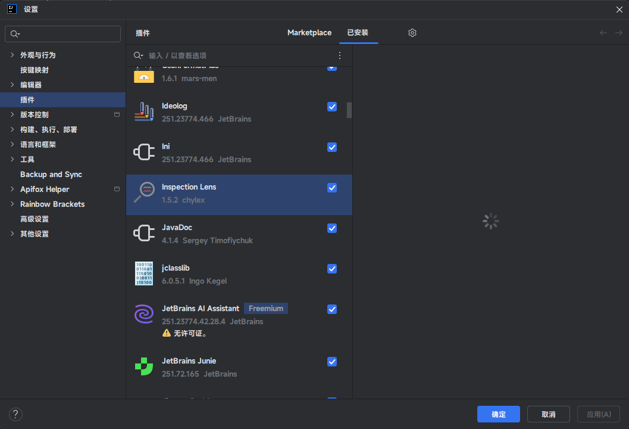Viewport: 629px width, 429px height.
Task: Click the jclasslib binary icon
Action: point(144,274)
